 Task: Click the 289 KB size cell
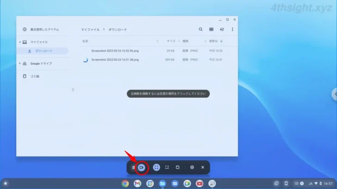coord(169,60)
